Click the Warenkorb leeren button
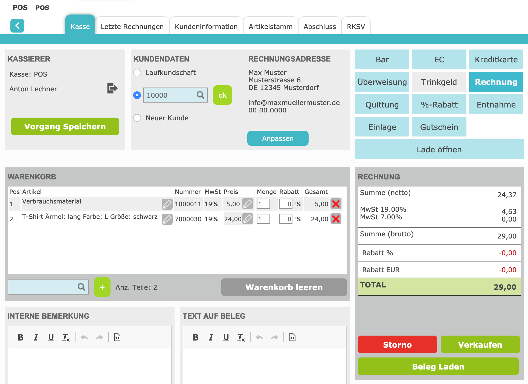Viewport: 528px width, 384px height. click(284, 287)
